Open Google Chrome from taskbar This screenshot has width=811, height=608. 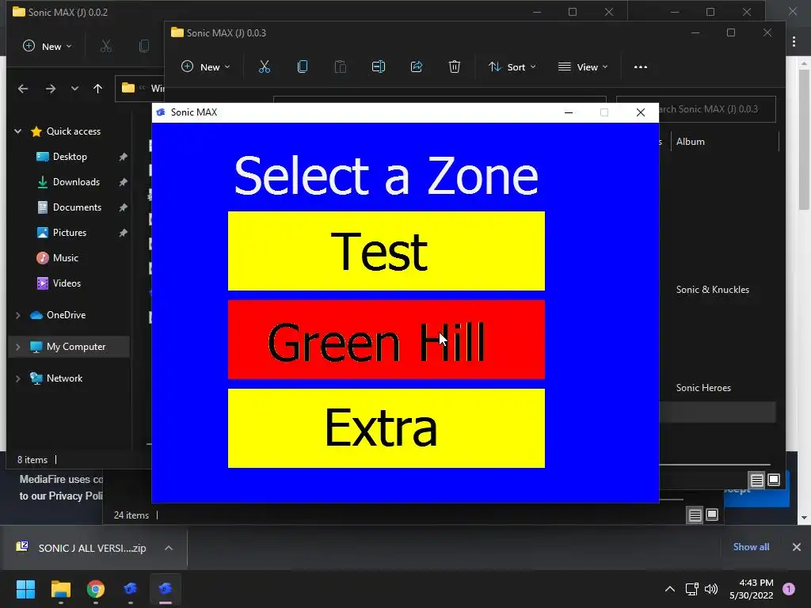point(96,588)
